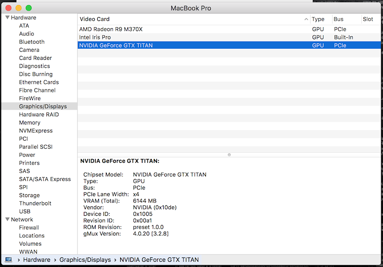
Task: Go to Graphics/Displays in path bar
Action: (85, 260)
